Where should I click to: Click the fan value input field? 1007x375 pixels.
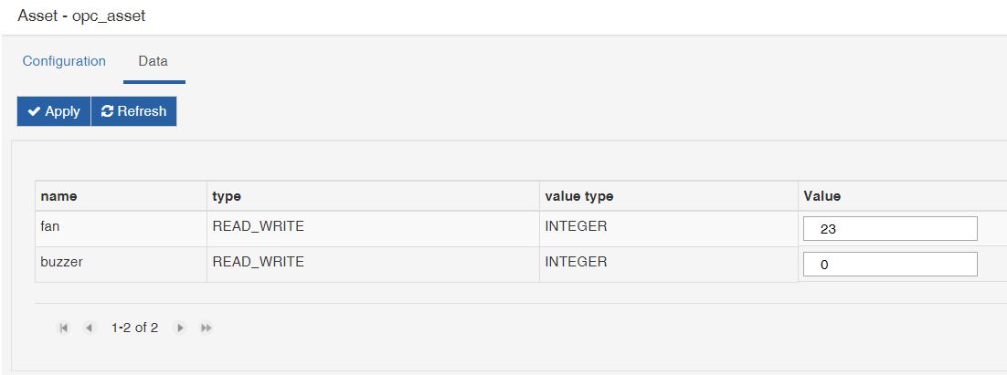(x=890, y=229)
